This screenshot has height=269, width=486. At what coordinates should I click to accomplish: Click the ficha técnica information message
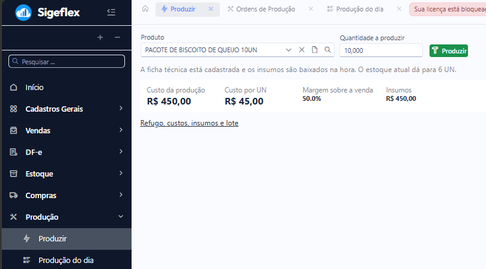(x=298, y=70)
